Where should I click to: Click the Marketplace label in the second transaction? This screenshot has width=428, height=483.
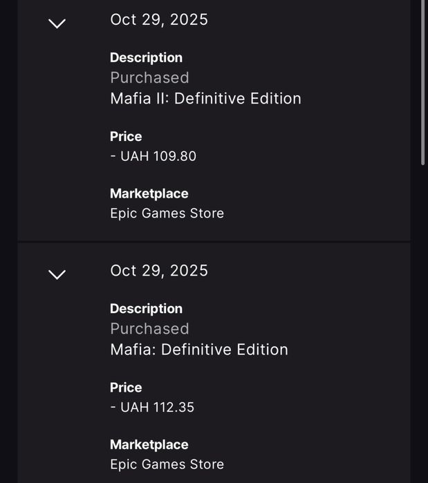(149, 445)
